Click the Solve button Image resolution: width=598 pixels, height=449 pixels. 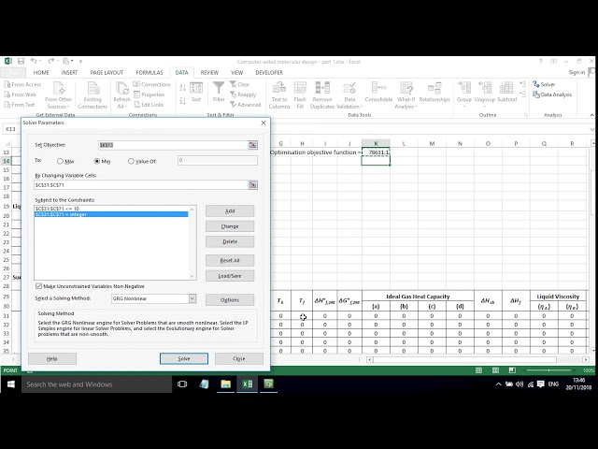pyautogui.click(x=184, y=358)
